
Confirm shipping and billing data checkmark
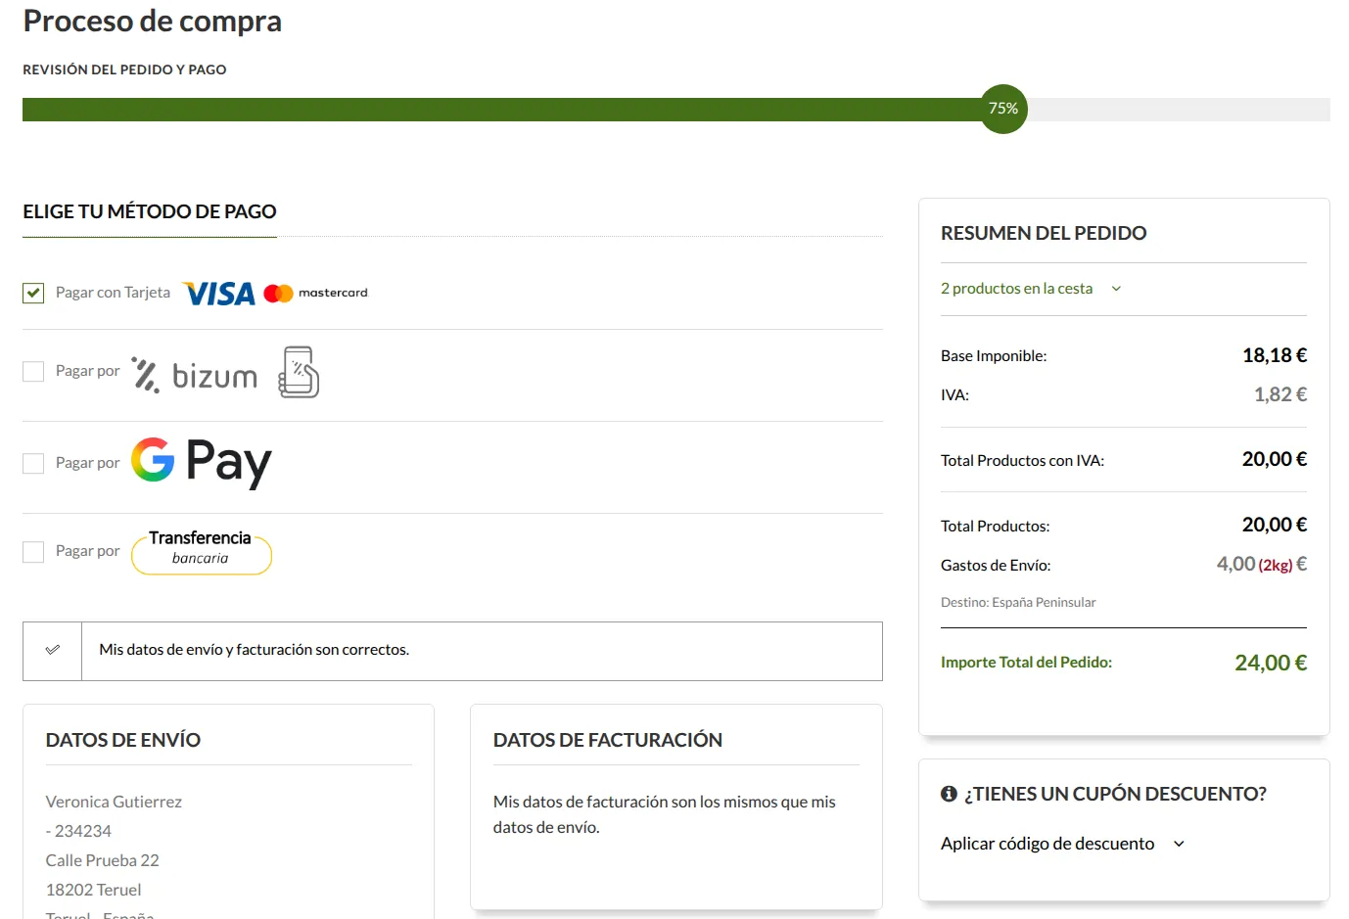[53, 651]
